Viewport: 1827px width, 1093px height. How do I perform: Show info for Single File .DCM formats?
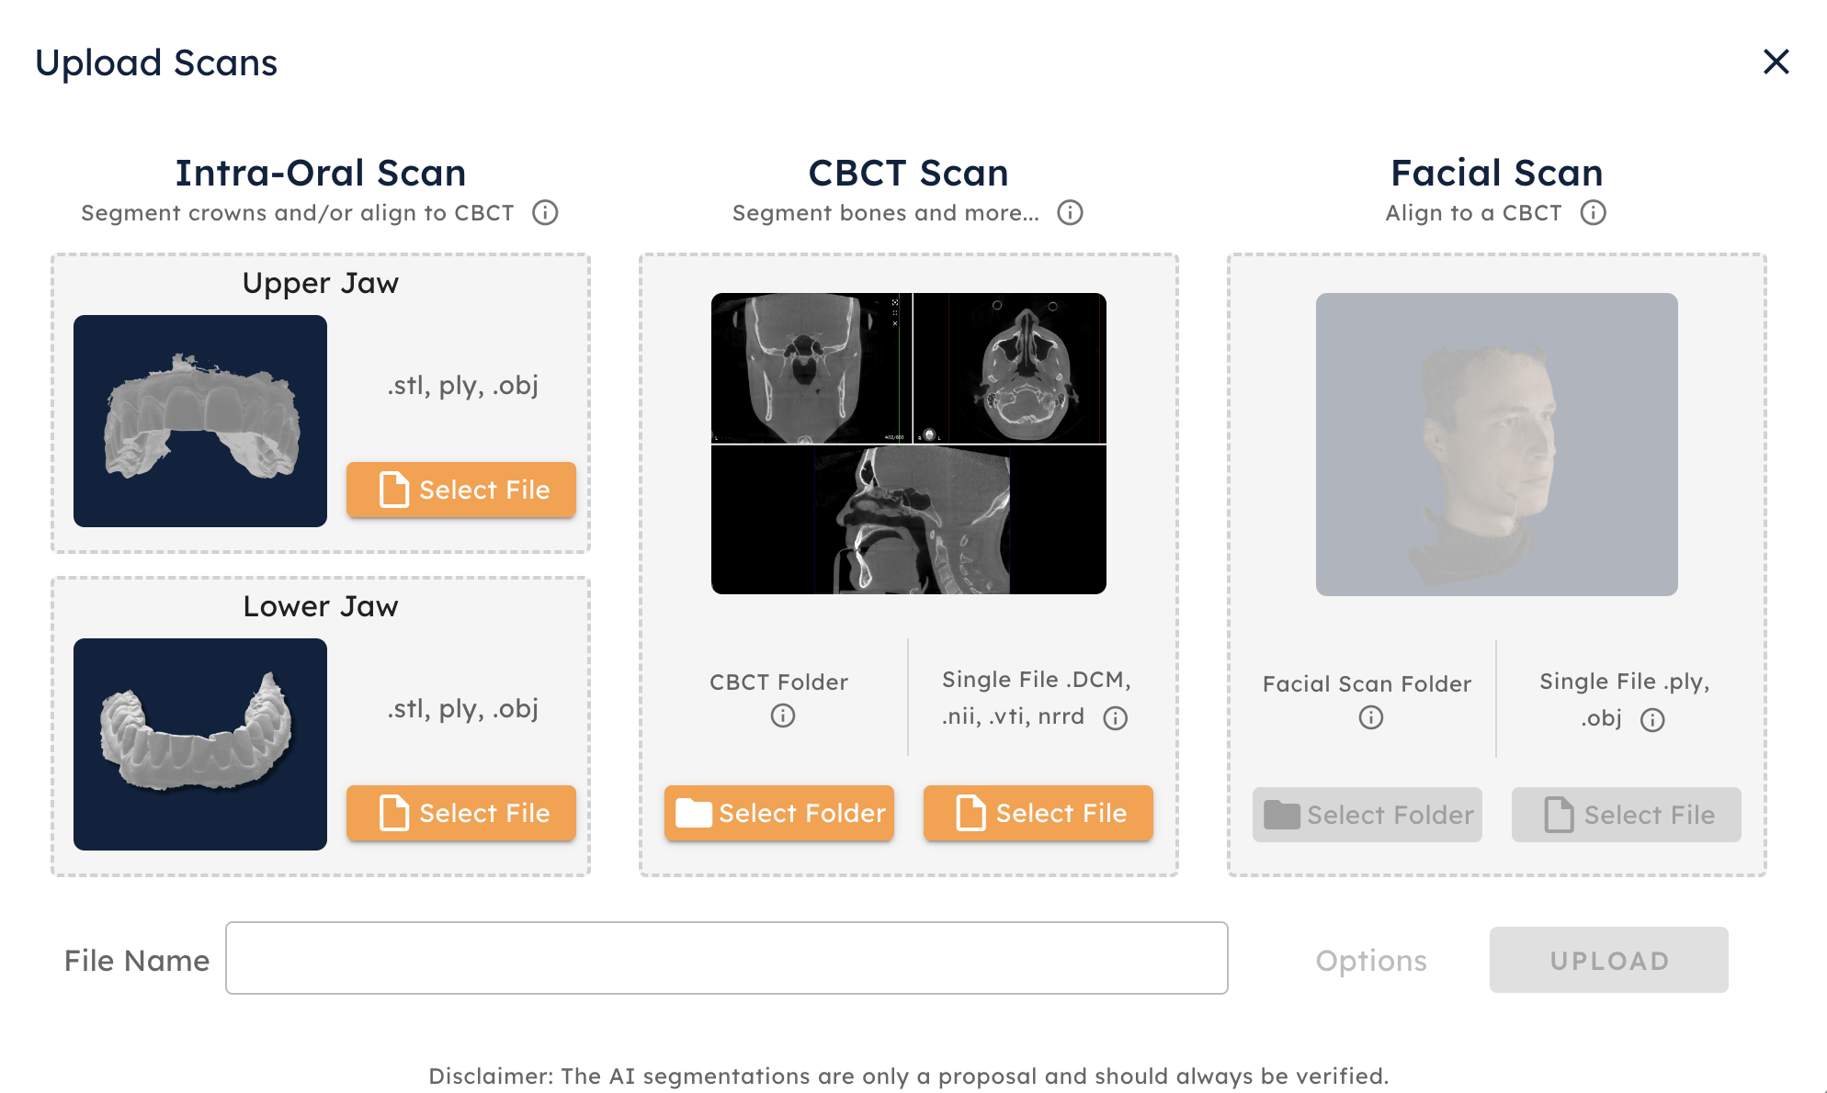pyautogui.click(x=1115, y=718)
